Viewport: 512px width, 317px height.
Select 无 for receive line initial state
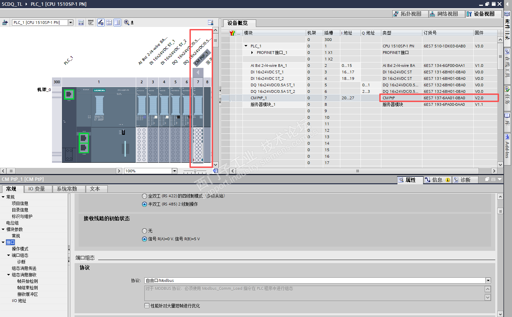pyautogui.click(x=144, y=231)
